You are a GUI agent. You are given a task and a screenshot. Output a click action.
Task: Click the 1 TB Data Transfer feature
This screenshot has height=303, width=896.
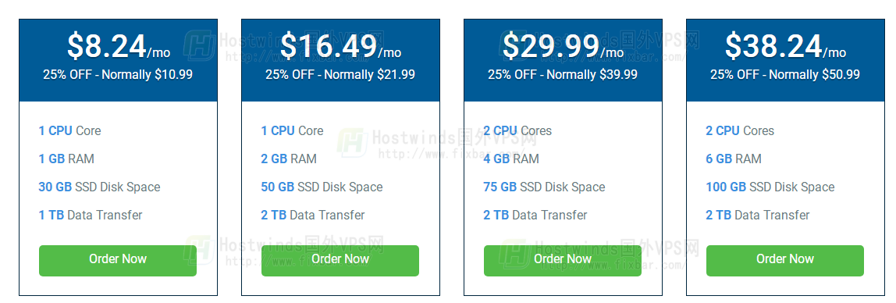coord(91,215)
